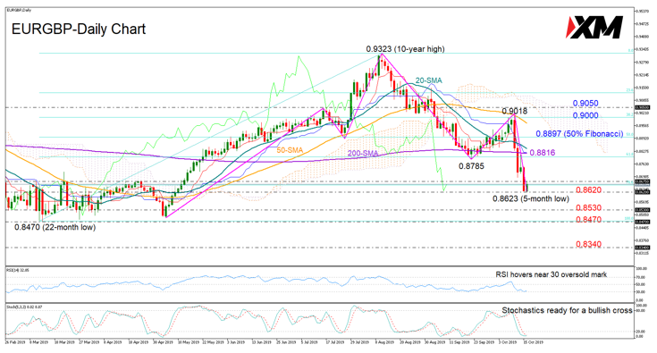The height and width of the screenshot is (353, 657).
Task: Click the EURGBP-Daily Chart title
Action: coord(79,29)
